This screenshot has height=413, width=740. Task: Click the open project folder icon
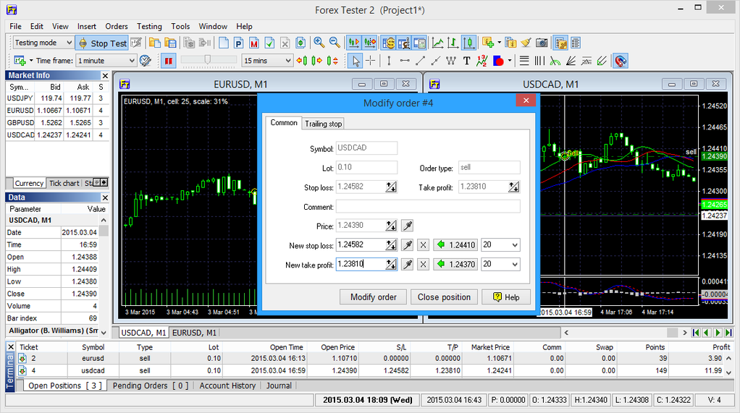[154, 43]
